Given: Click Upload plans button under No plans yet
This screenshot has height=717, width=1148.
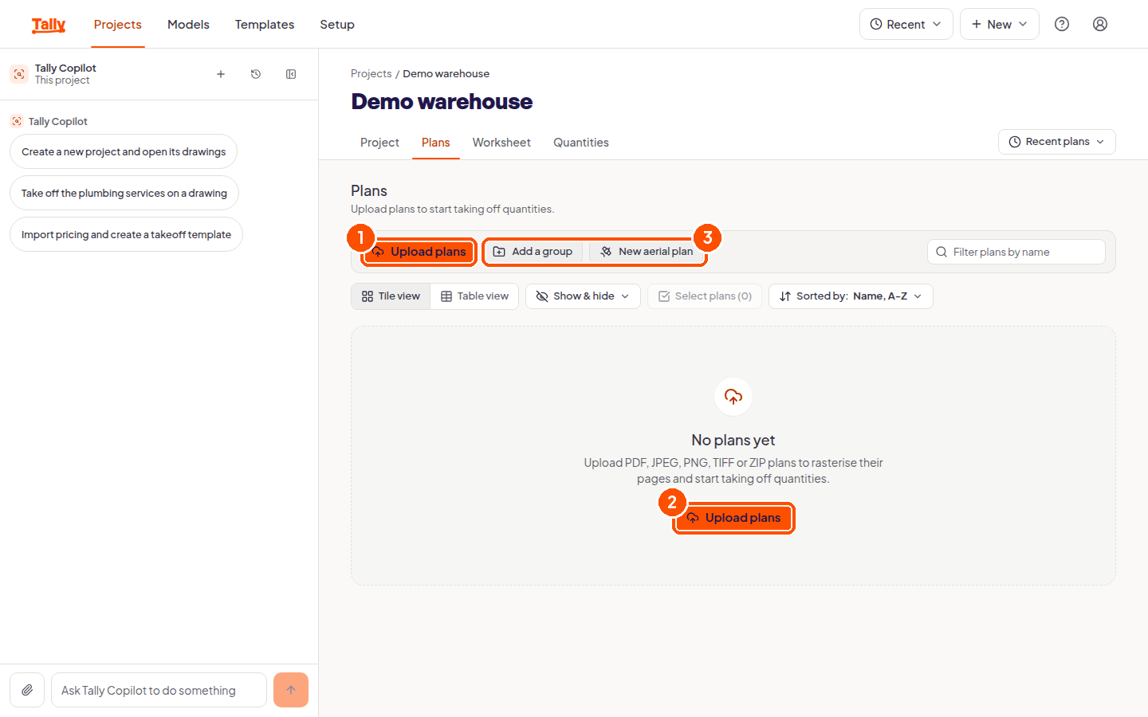Looking at the screenshot, I should point(733,518).
